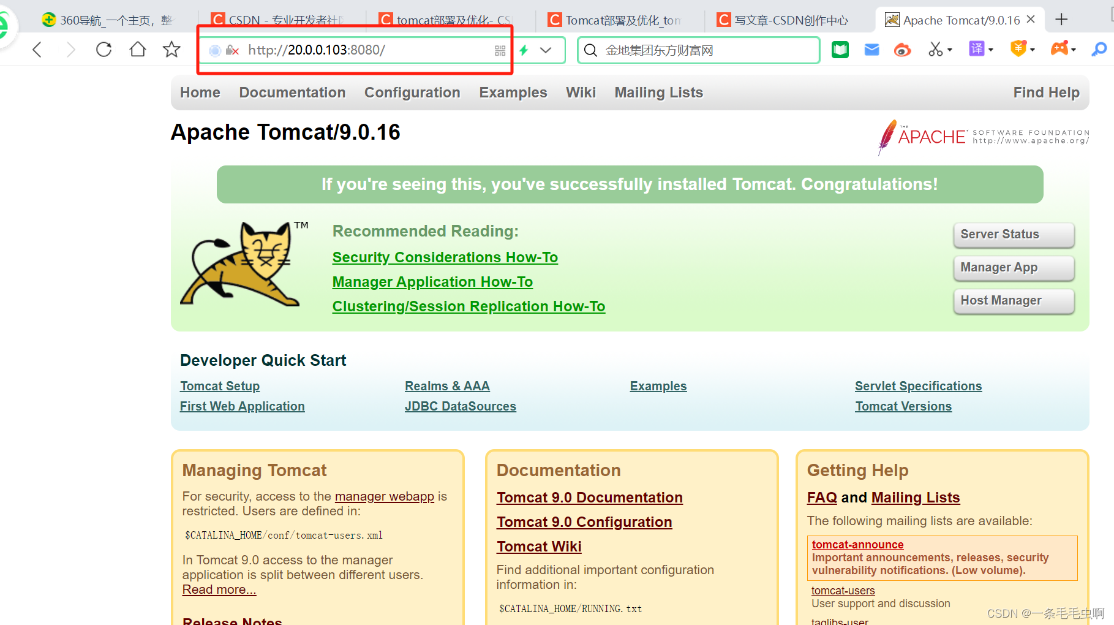Click the Tomcat cat mascot image

pyautogui.click(x=244, y=263)
